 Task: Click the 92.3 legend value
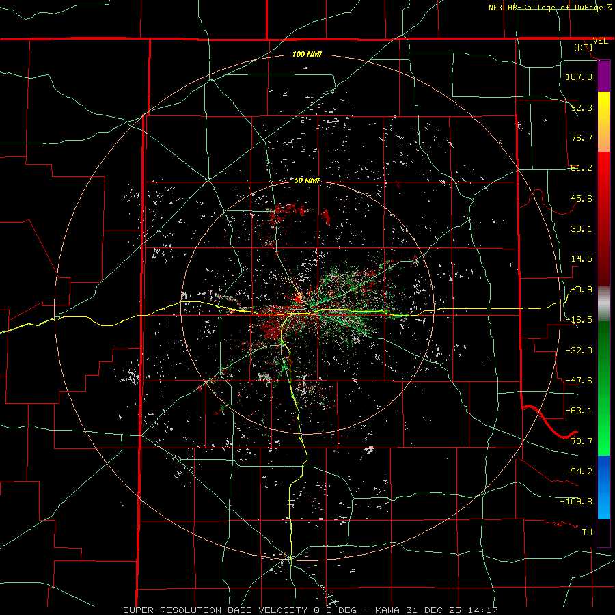coord(582,107)
